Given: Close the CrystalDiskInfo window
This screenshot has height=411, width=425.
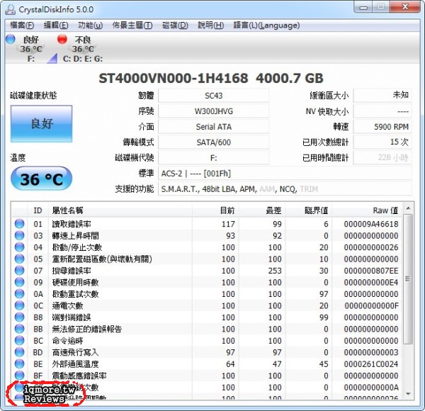Looking at the screenshot, I should coord(405,7).
